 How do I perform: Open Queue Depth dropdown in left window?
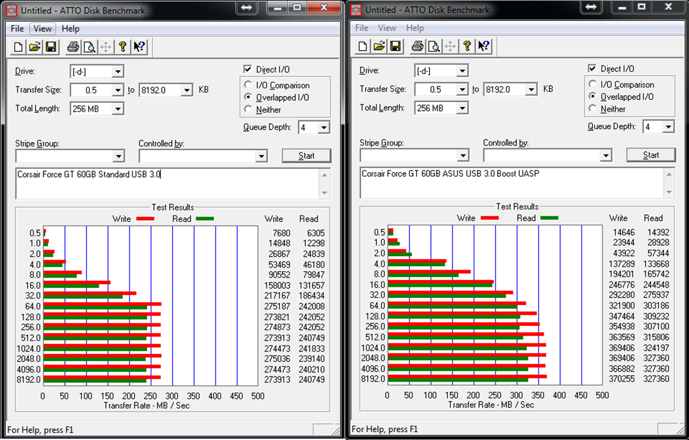click(x=324, y=127)
